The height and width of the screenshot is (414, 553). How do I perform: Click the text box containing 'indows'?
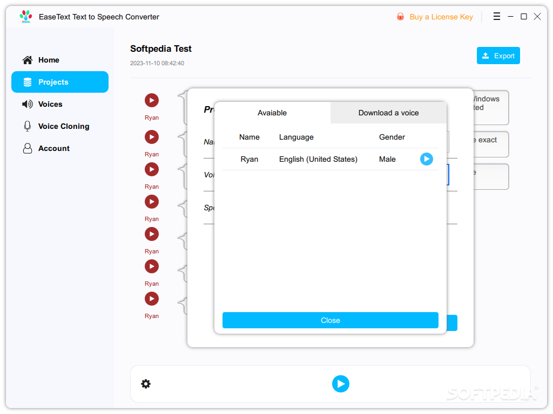(x=490, y=108)
